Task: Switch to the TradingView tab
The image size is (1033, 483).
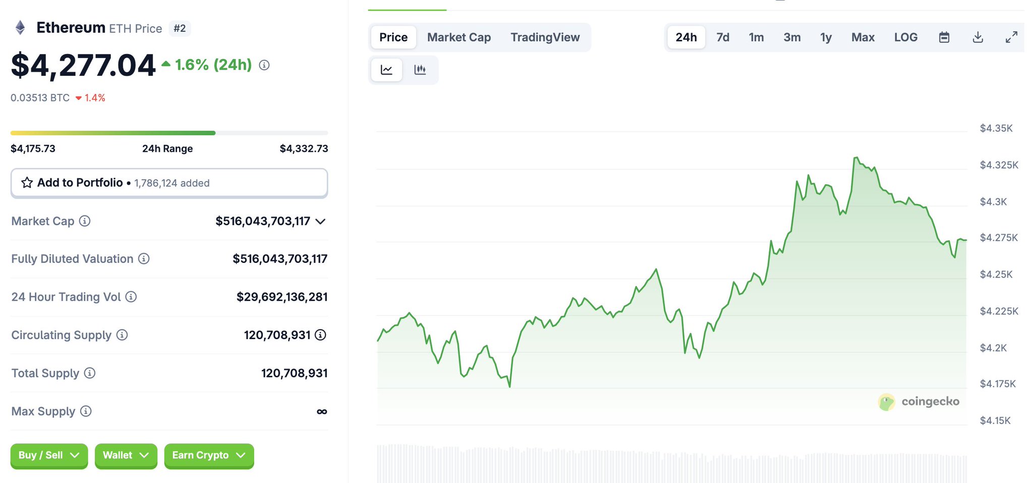Action: 545,37
